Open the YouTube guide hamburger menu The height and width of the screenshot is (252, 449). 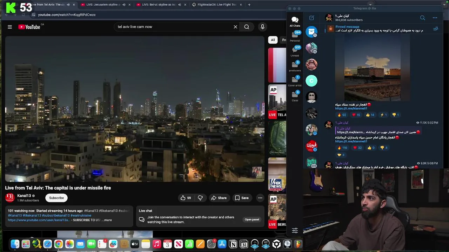pos(10,27)
